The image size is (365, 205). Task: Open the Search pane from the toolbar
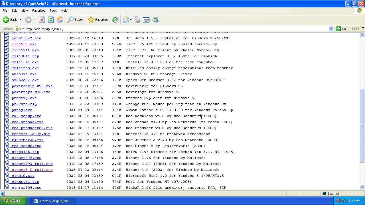coord(76,20)
